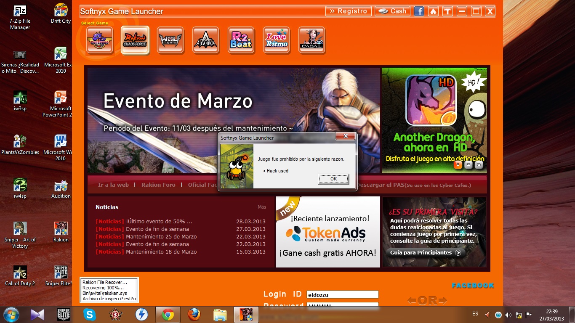Focus the Login ID field containing 'eldozzu'
The width and height of the screenshot is (575, 323).
(342, 295)
